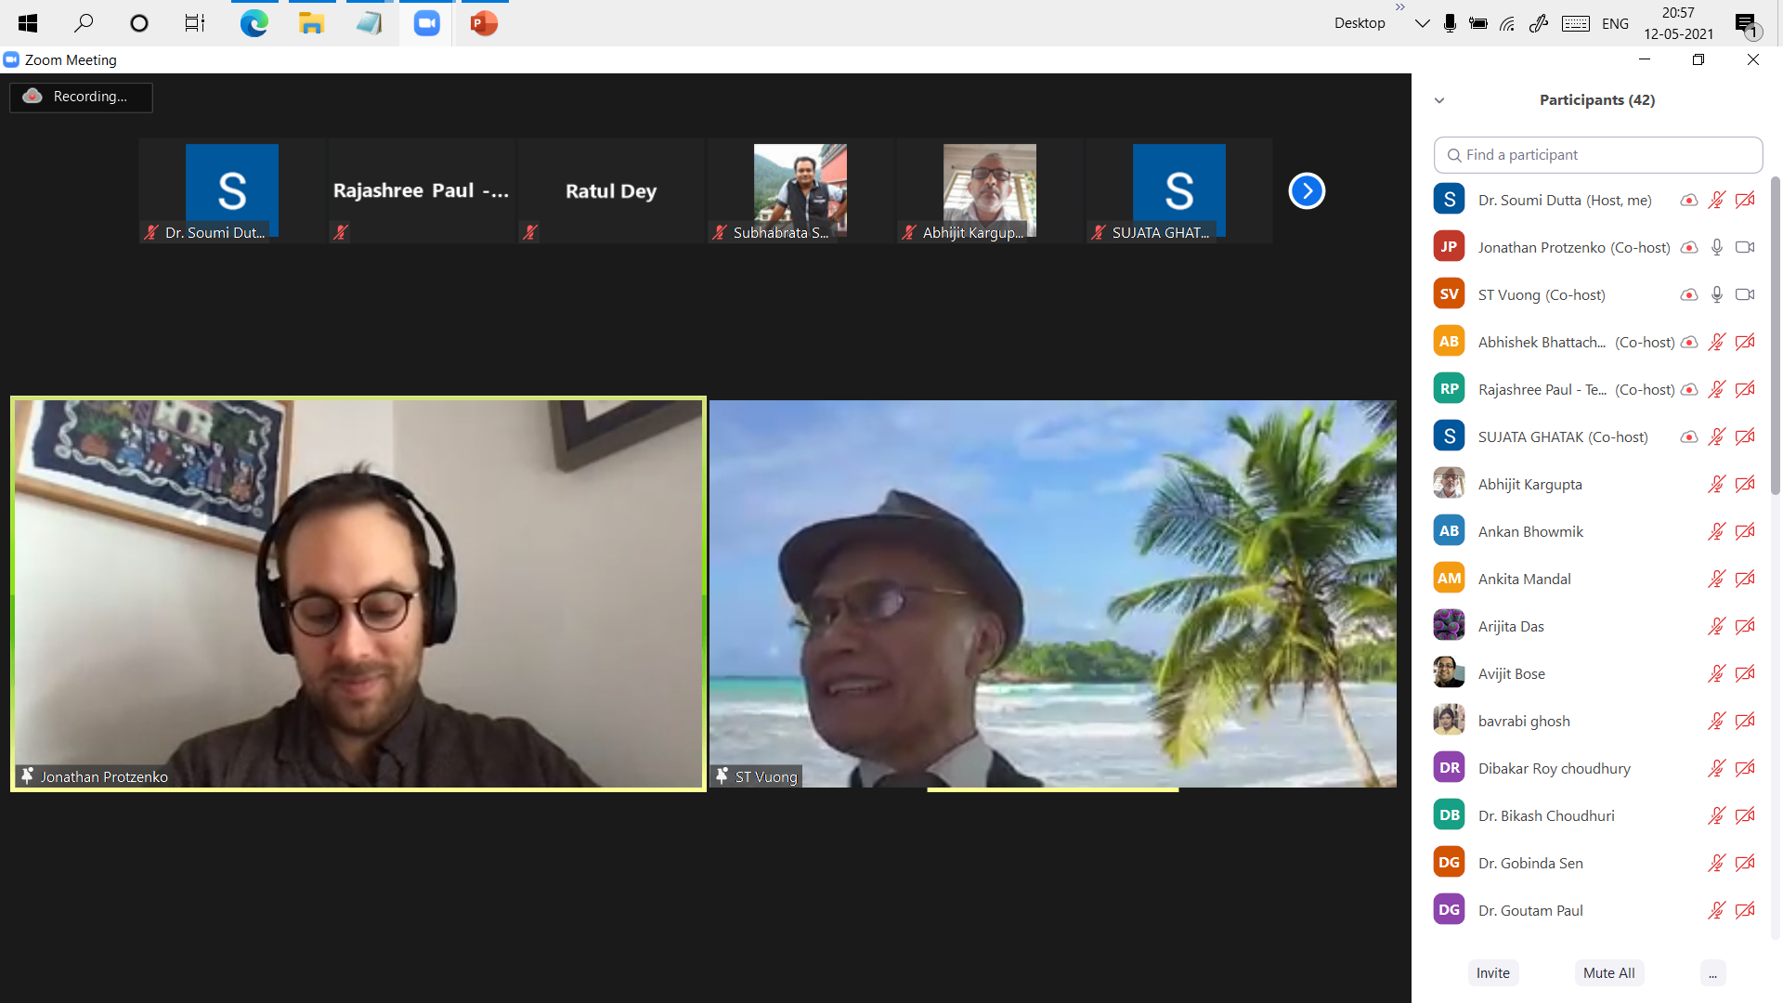Click the Find a participant search field

click(1598, 155)
